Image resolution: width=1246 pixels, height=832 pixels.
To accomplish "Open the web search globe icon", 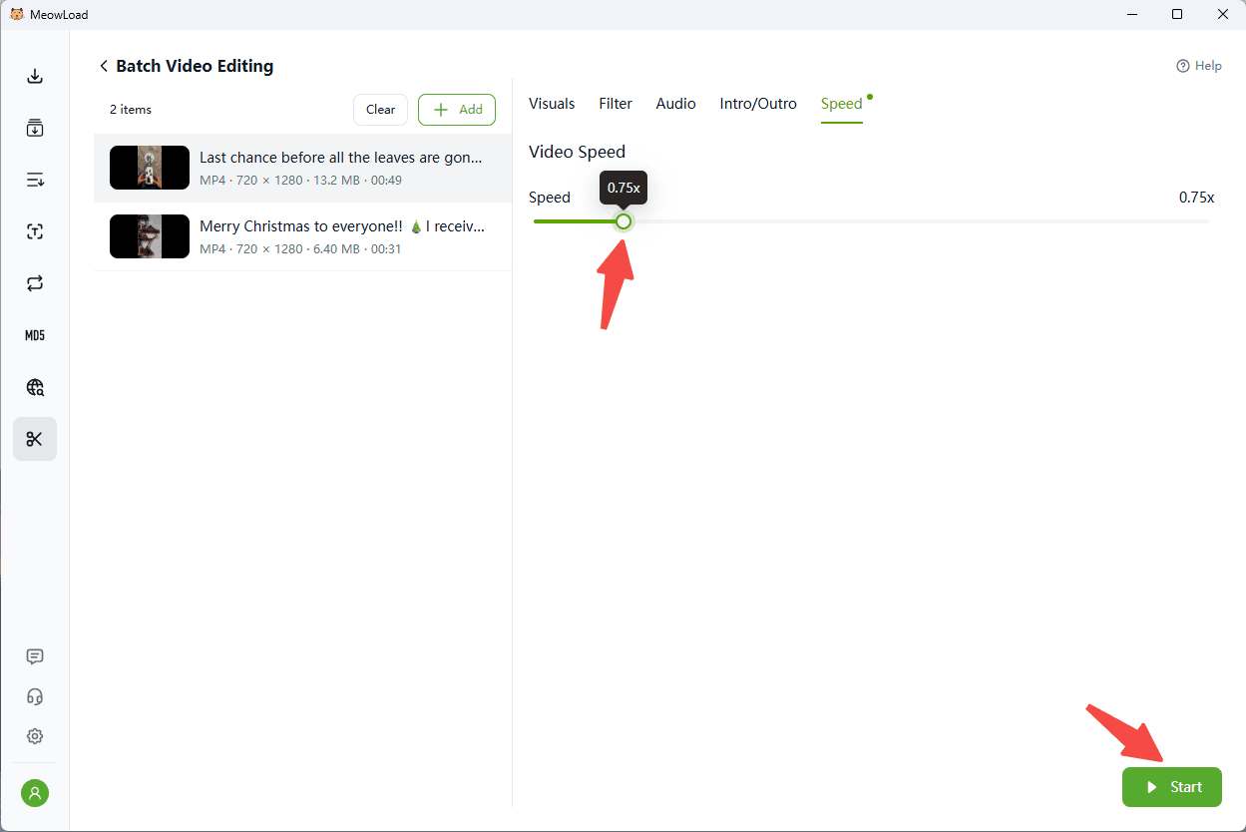I will coord(35,387).
